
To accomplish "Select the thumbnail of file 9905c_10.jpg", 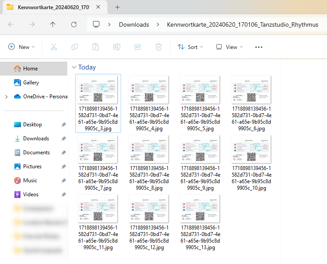I will [251, 149].
